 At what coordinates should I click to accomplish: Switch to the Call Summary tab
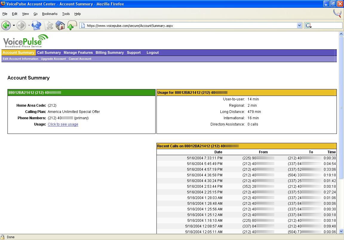pos(49,53)
